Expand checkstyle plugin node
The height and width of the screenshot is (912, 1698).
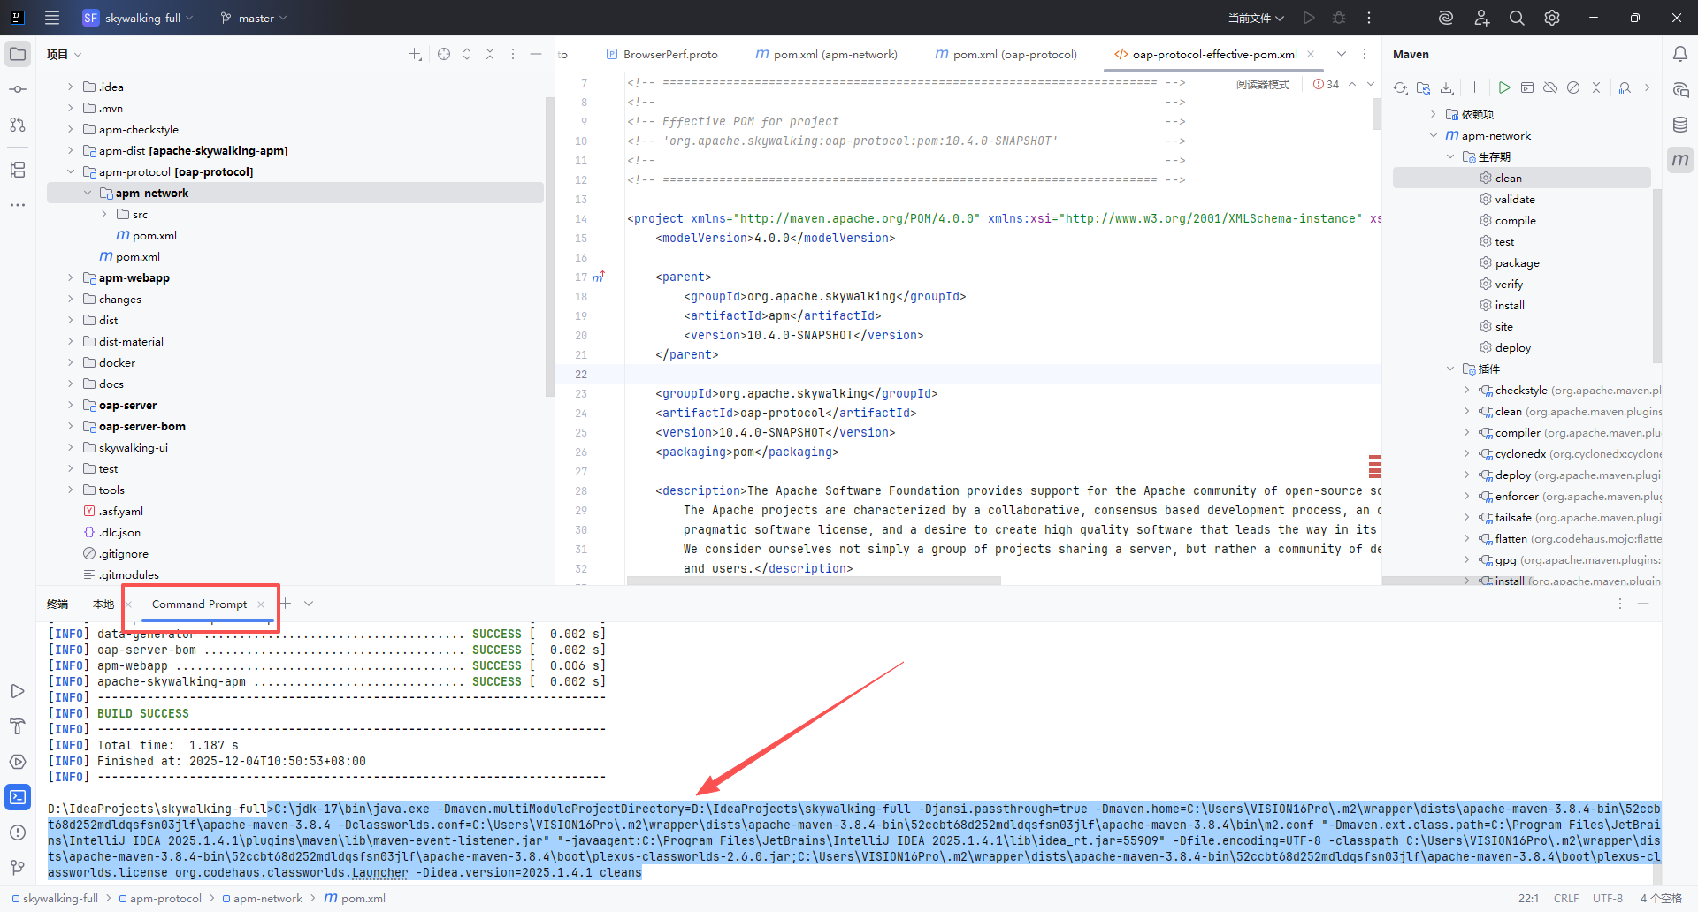1467,390
